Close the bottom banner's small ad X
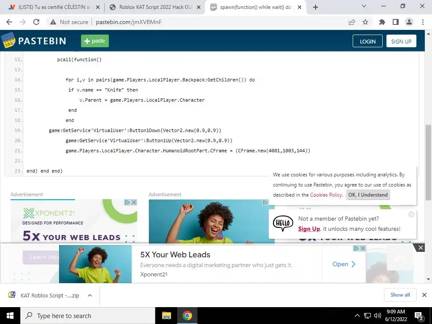 pos(362,248)
